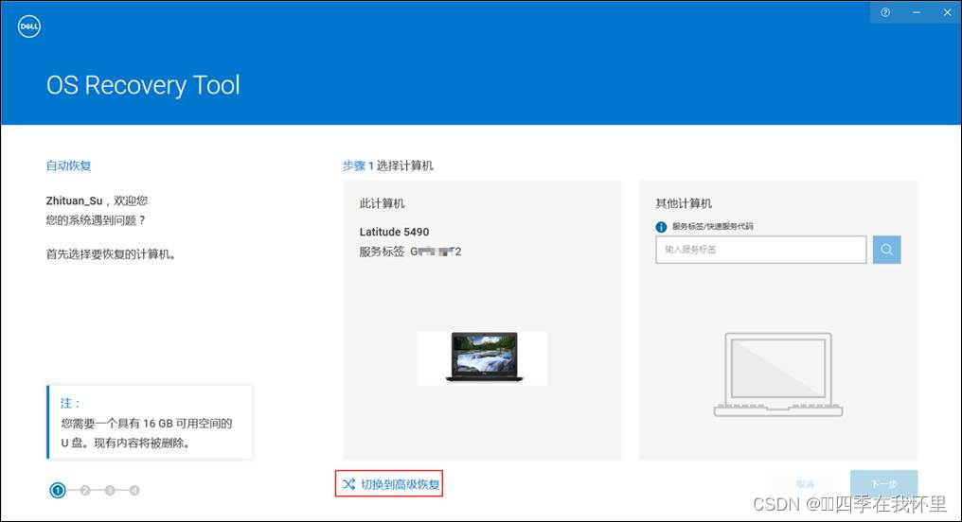Viewport: 962px width, 522px height.
Task: Click the 注： note heading
Action: tap(70, 403)
